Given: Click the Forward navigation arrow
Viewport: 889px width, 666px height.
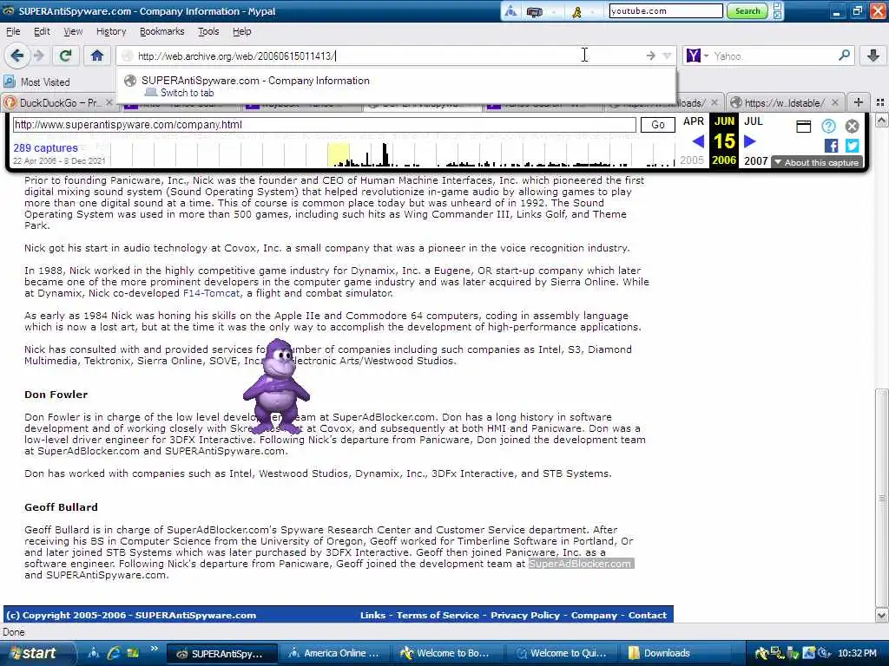Looking at the screenshot, I should point(38,55).
